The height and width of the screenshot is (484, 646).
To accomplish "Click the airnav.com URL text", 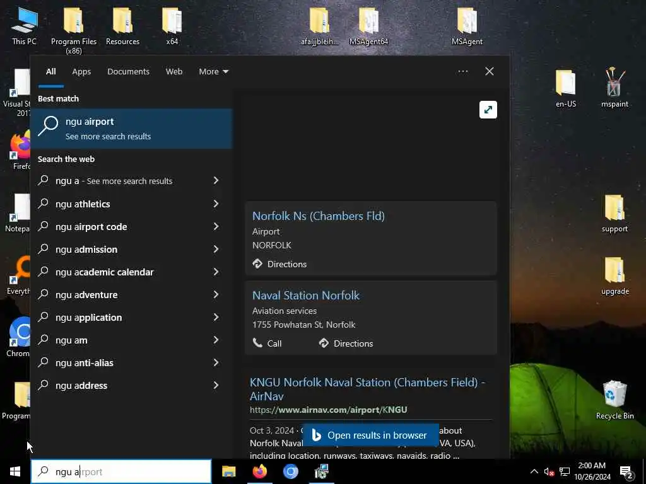I will [328, 410].
